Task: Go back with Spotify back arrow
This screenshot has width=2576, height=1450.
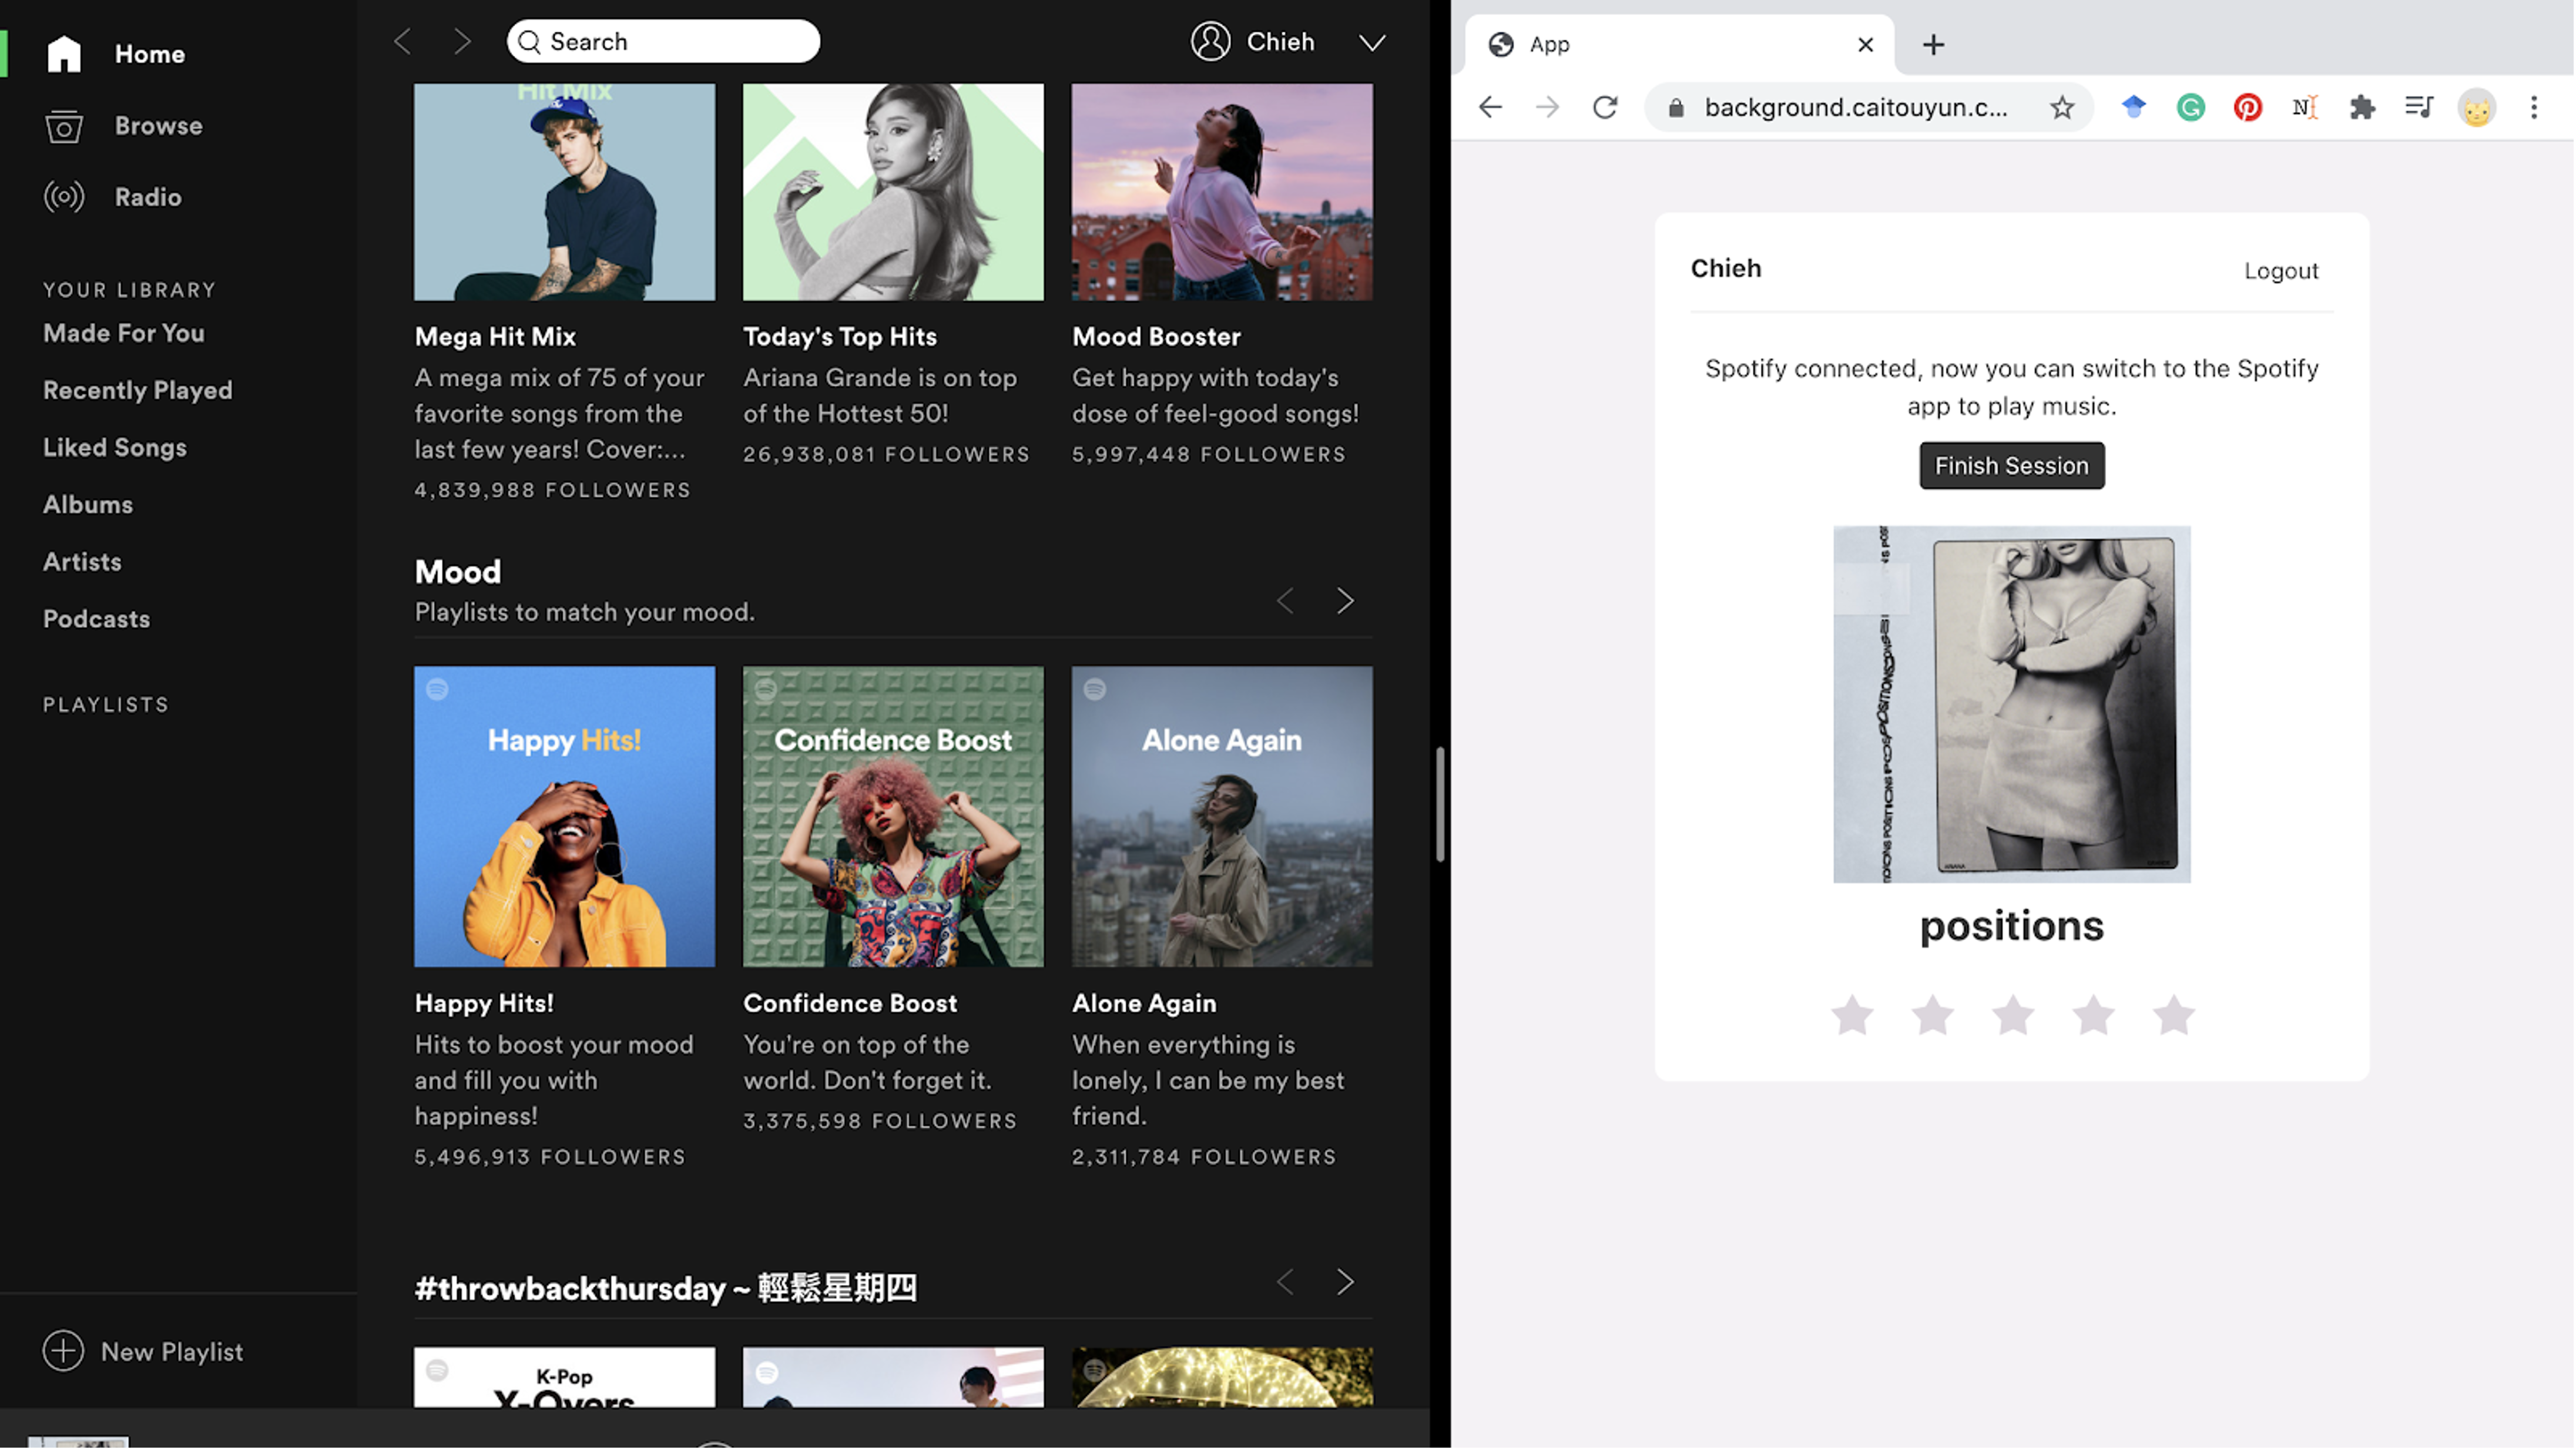Action: click(x=402, y=42)
